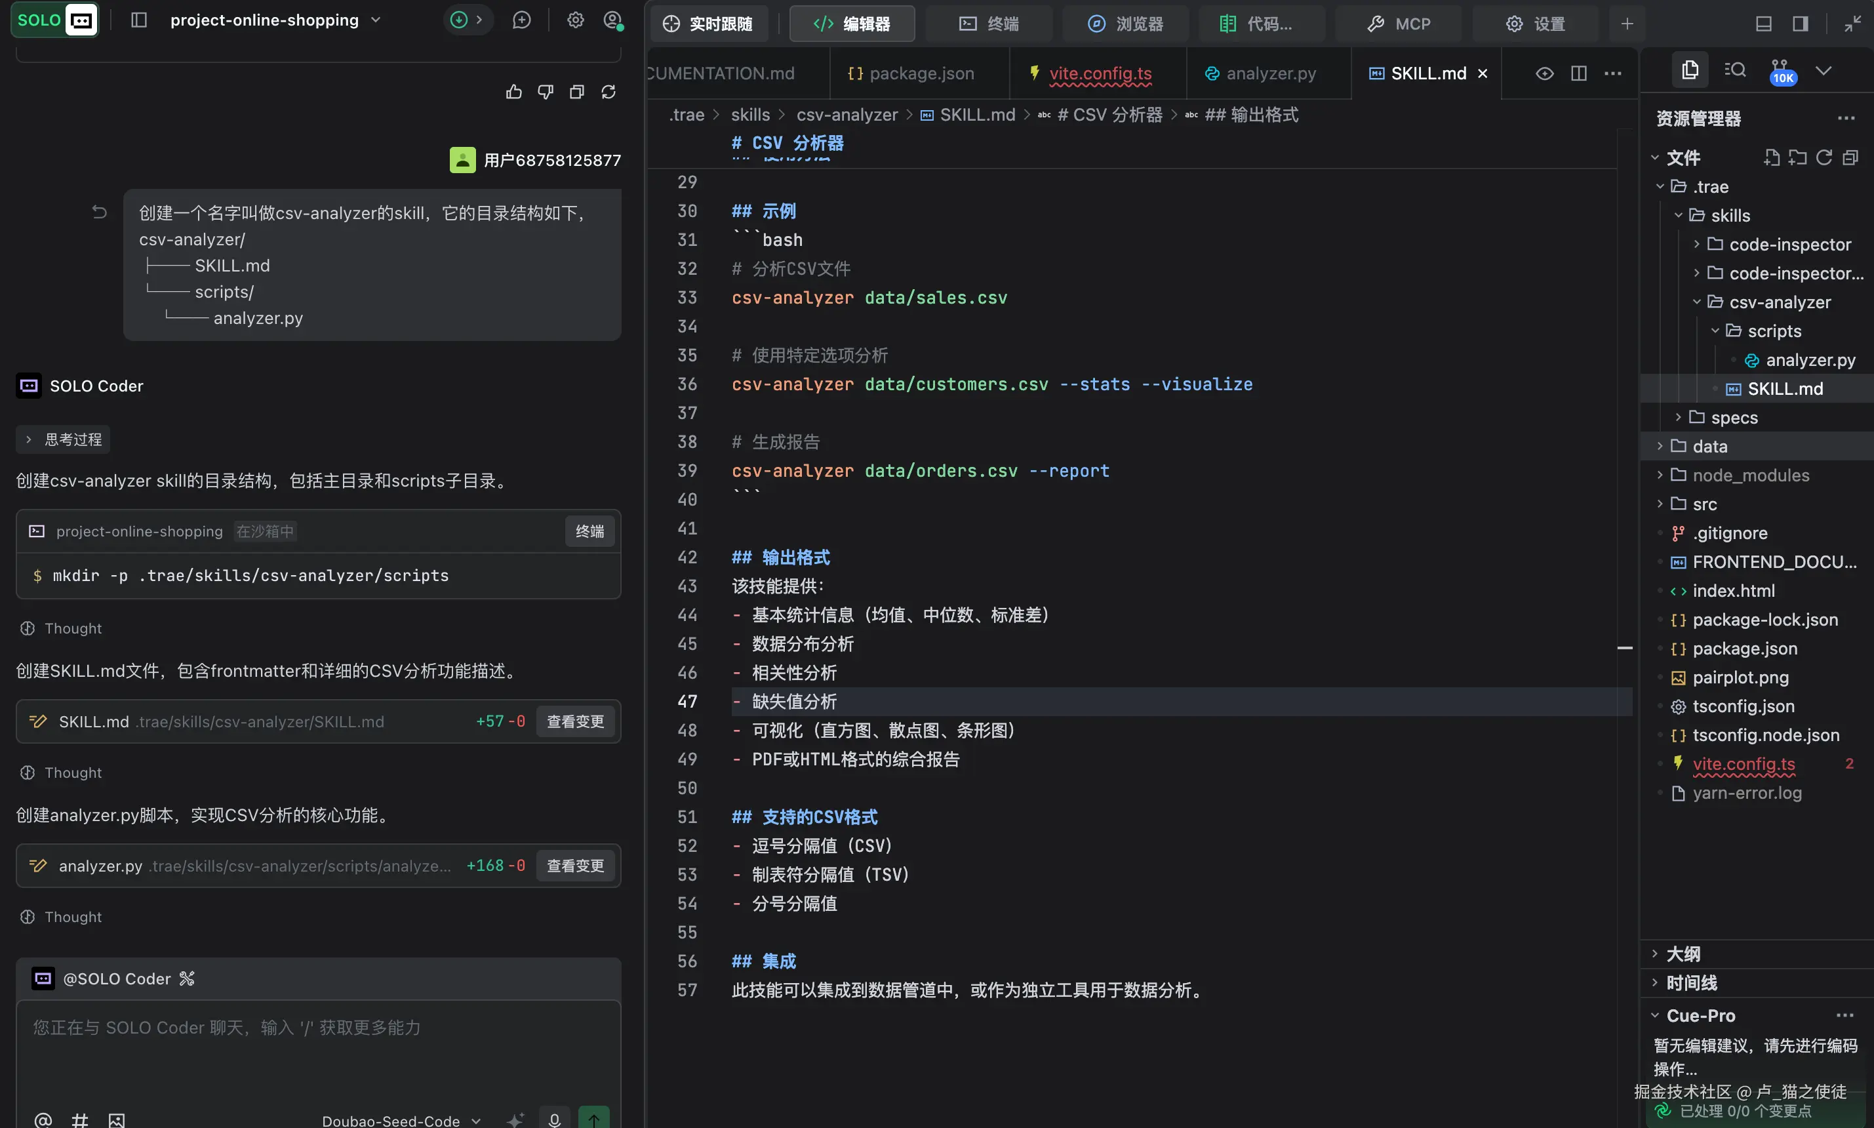This screenshot has width=1874, height=1128.
Task: Toggle markdown preview eye icon
Action: tap(1544, 73)
